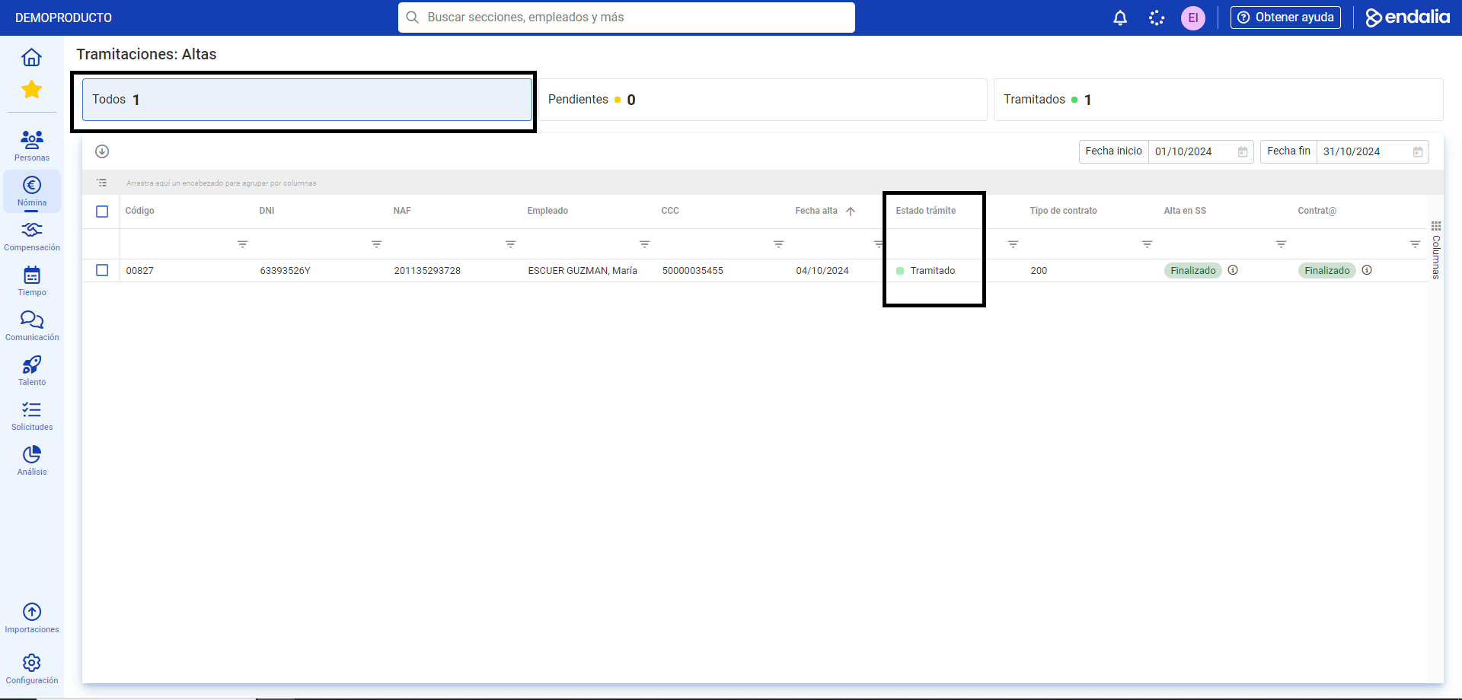Open the dotted circle apps icon

click(x=1157, y=17)
